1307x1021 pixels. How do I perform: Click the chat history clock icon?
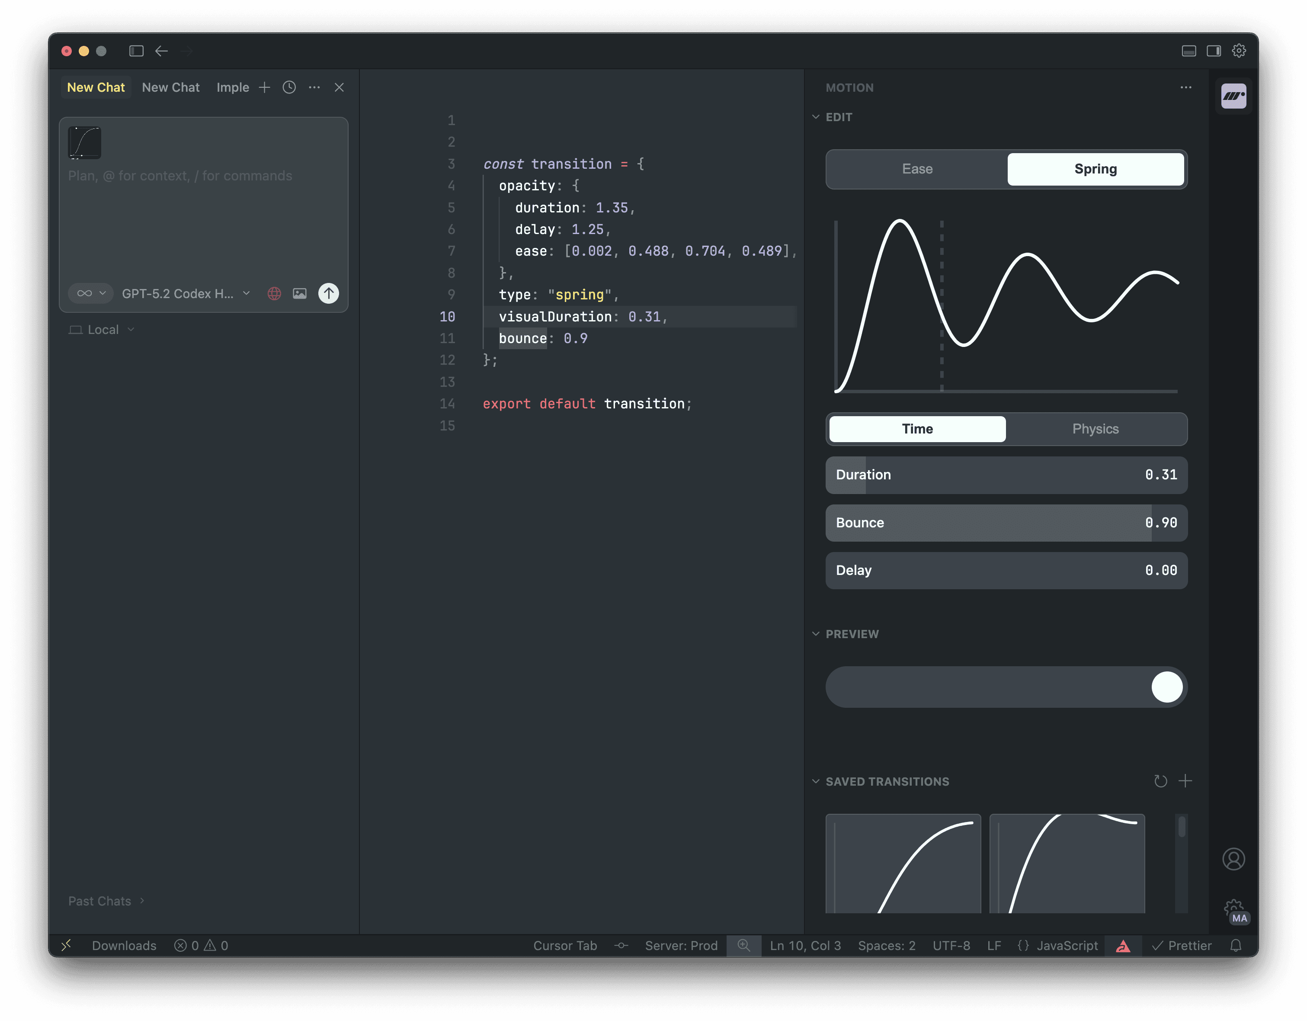(x=289, y=87)
